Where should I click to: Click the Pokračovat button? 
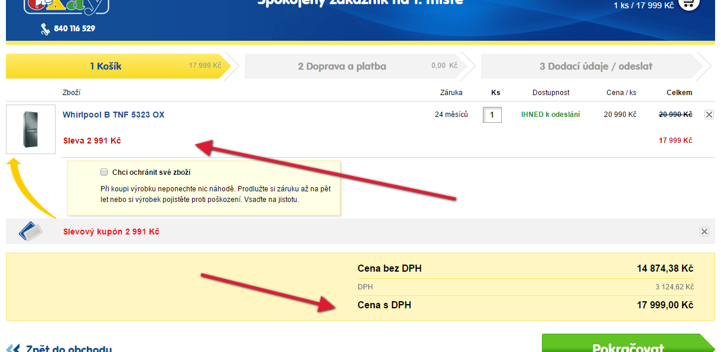628,344
